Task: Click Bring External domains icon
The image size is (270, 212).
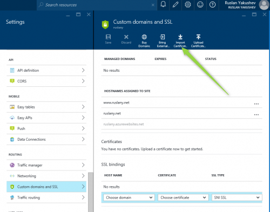Action: coord(163,37)
